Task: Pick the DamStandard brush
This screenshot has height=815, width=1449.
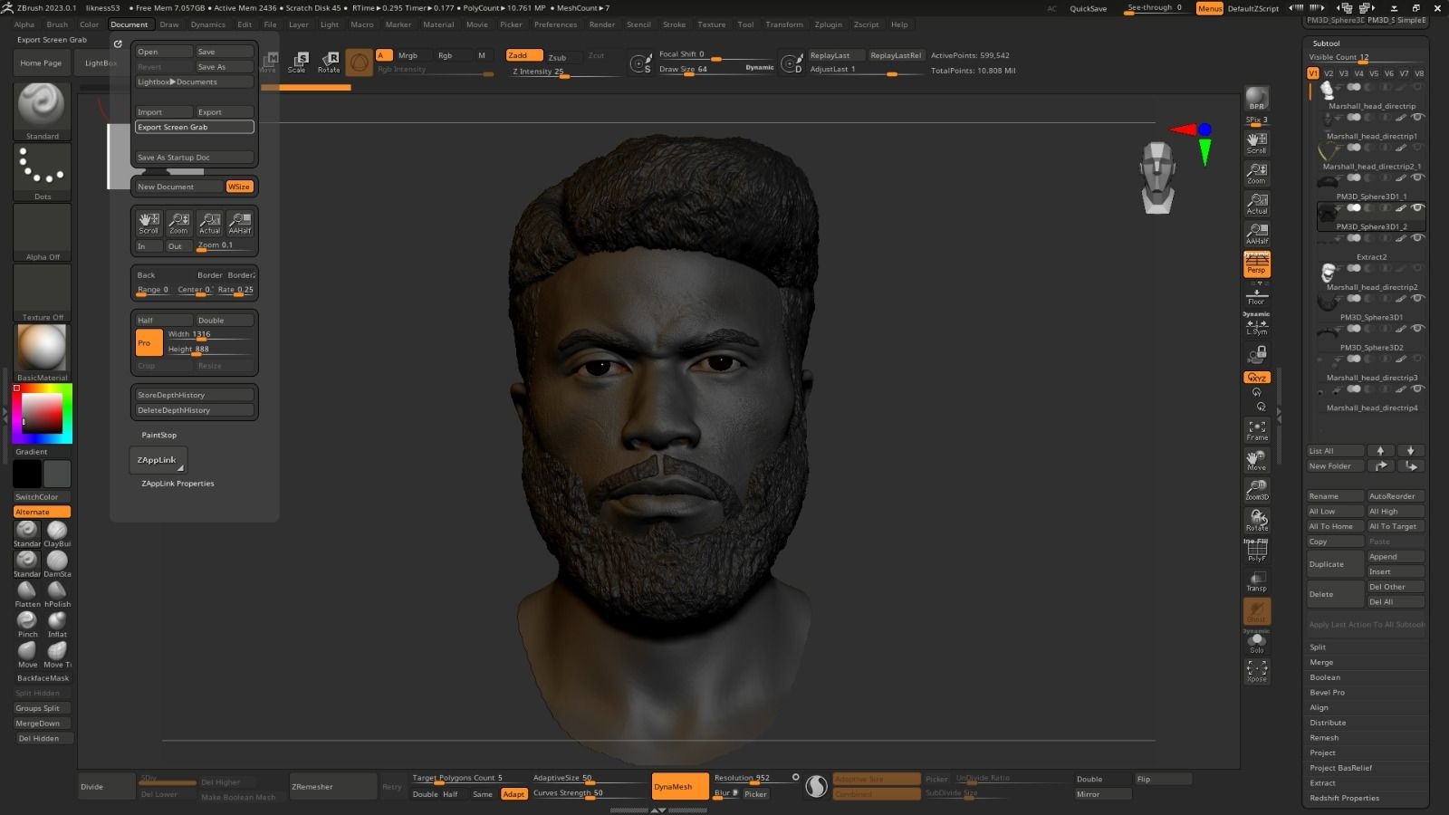Action: 57,563
